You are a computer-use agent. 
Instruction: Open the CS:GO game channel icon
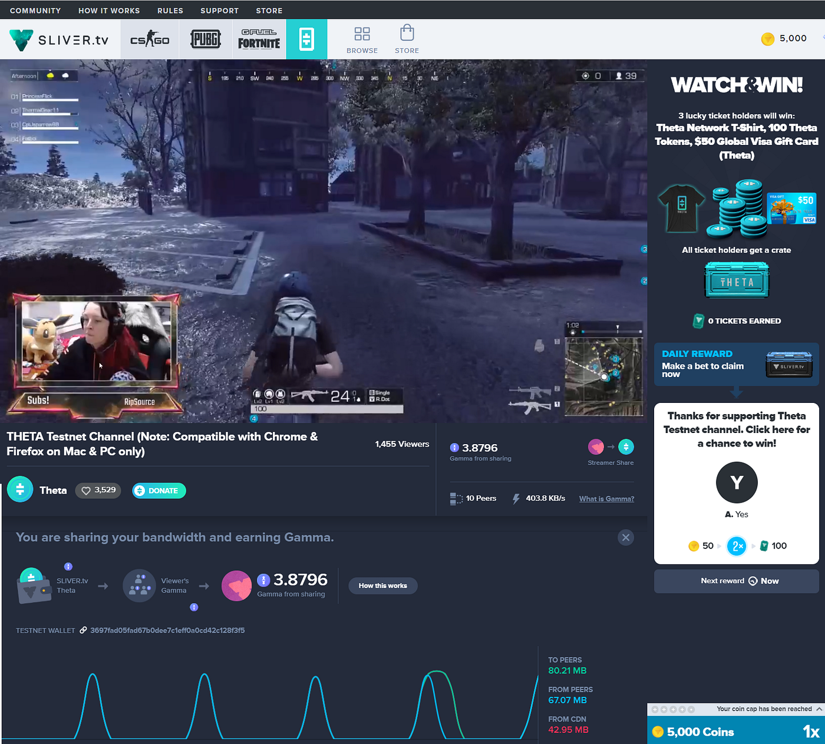pyautogui.click(x=150, y=39)
